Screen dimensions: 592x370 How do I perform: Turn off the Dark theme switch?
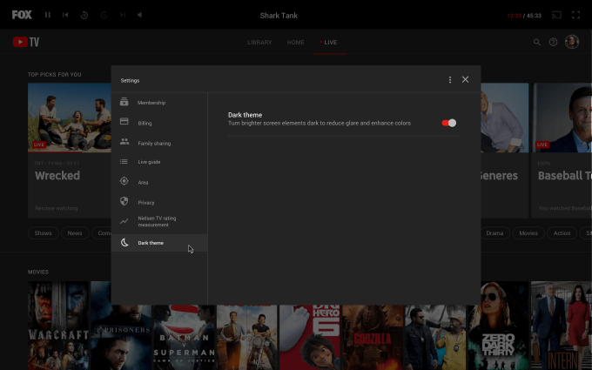pos(449,123)
